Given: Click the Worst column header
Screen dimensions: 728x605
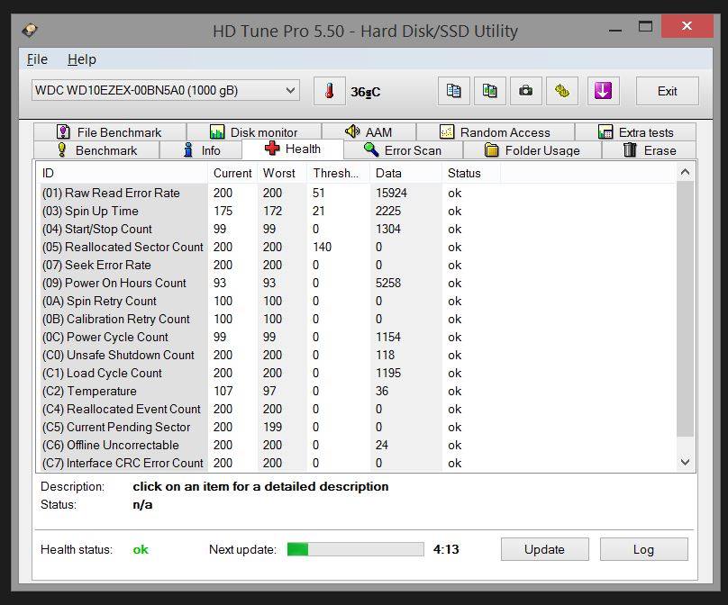Looking at the screenshot, I should click(282, 173).
